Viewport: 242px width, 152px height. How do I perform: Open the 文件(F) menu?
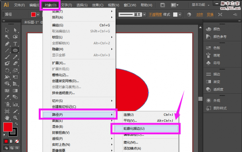point(19,5)
